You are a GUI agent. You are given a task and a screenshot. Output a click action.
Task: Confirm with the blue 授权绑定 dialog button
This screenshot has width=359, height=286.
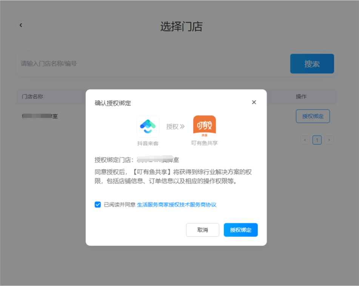coord(240,230)
